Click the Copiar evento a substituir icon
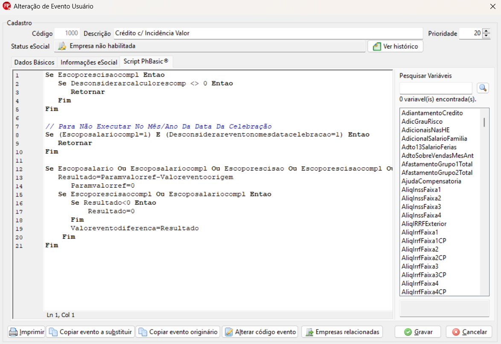The width and height of the screenshot is (501, 344). (x=53, y=332)
